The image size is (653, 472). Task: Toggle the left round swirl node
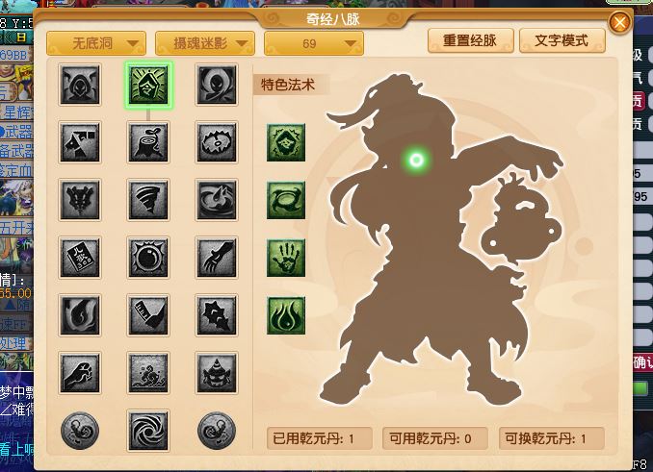coord(80,431)
